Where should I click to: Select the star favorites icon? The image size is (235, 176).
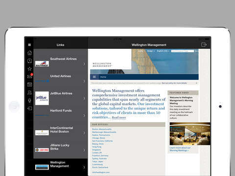(29, 69)
